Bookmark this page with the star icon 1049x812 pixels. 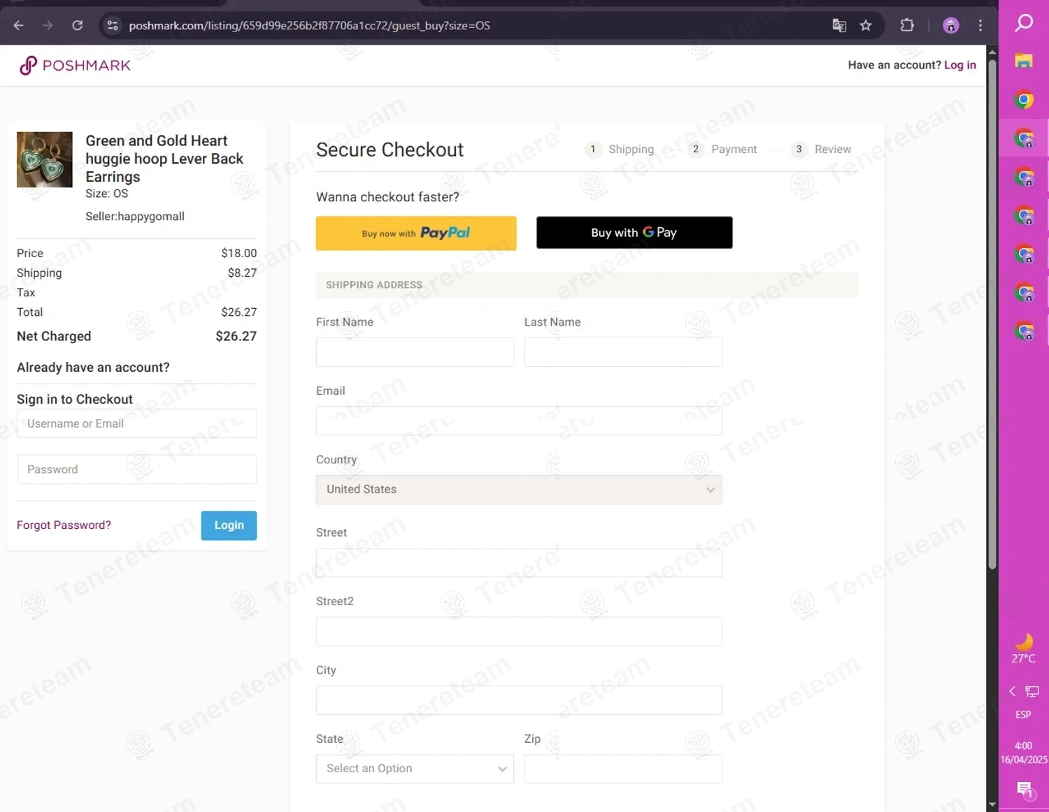point(866,26)
